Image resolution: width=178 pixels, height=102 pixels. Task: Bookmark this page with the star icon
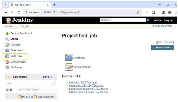coord(138,13)
